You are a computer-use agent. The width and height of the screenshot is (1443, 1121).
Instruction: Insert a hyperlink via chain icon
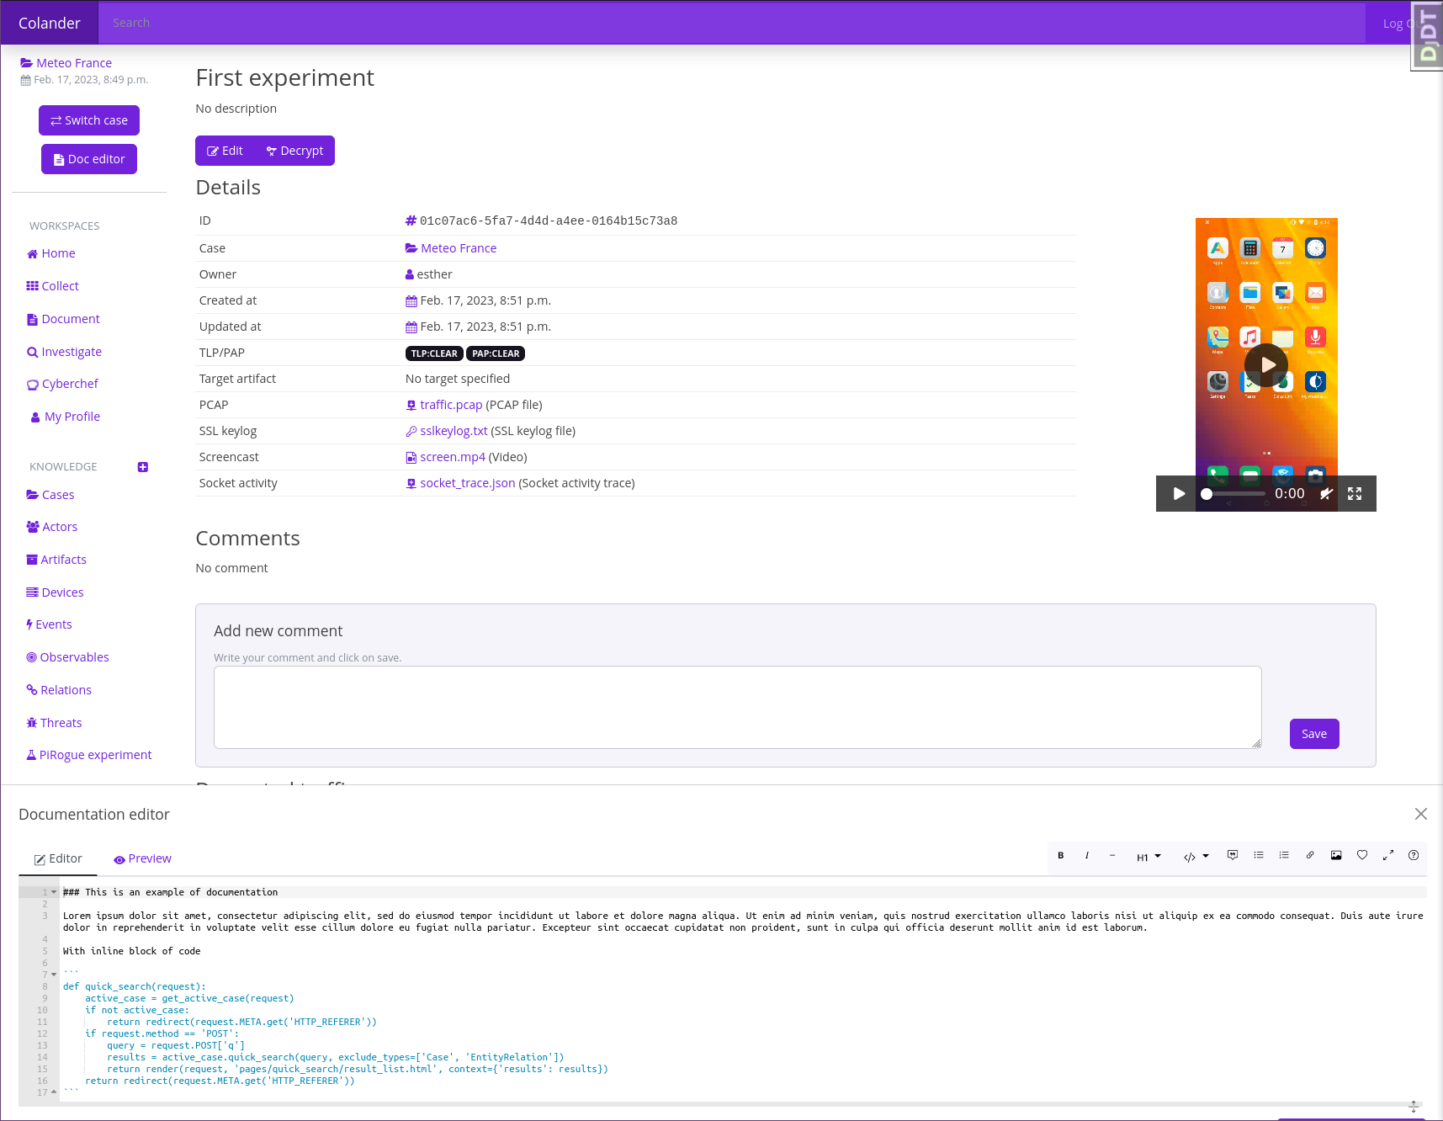point(1310,856)
